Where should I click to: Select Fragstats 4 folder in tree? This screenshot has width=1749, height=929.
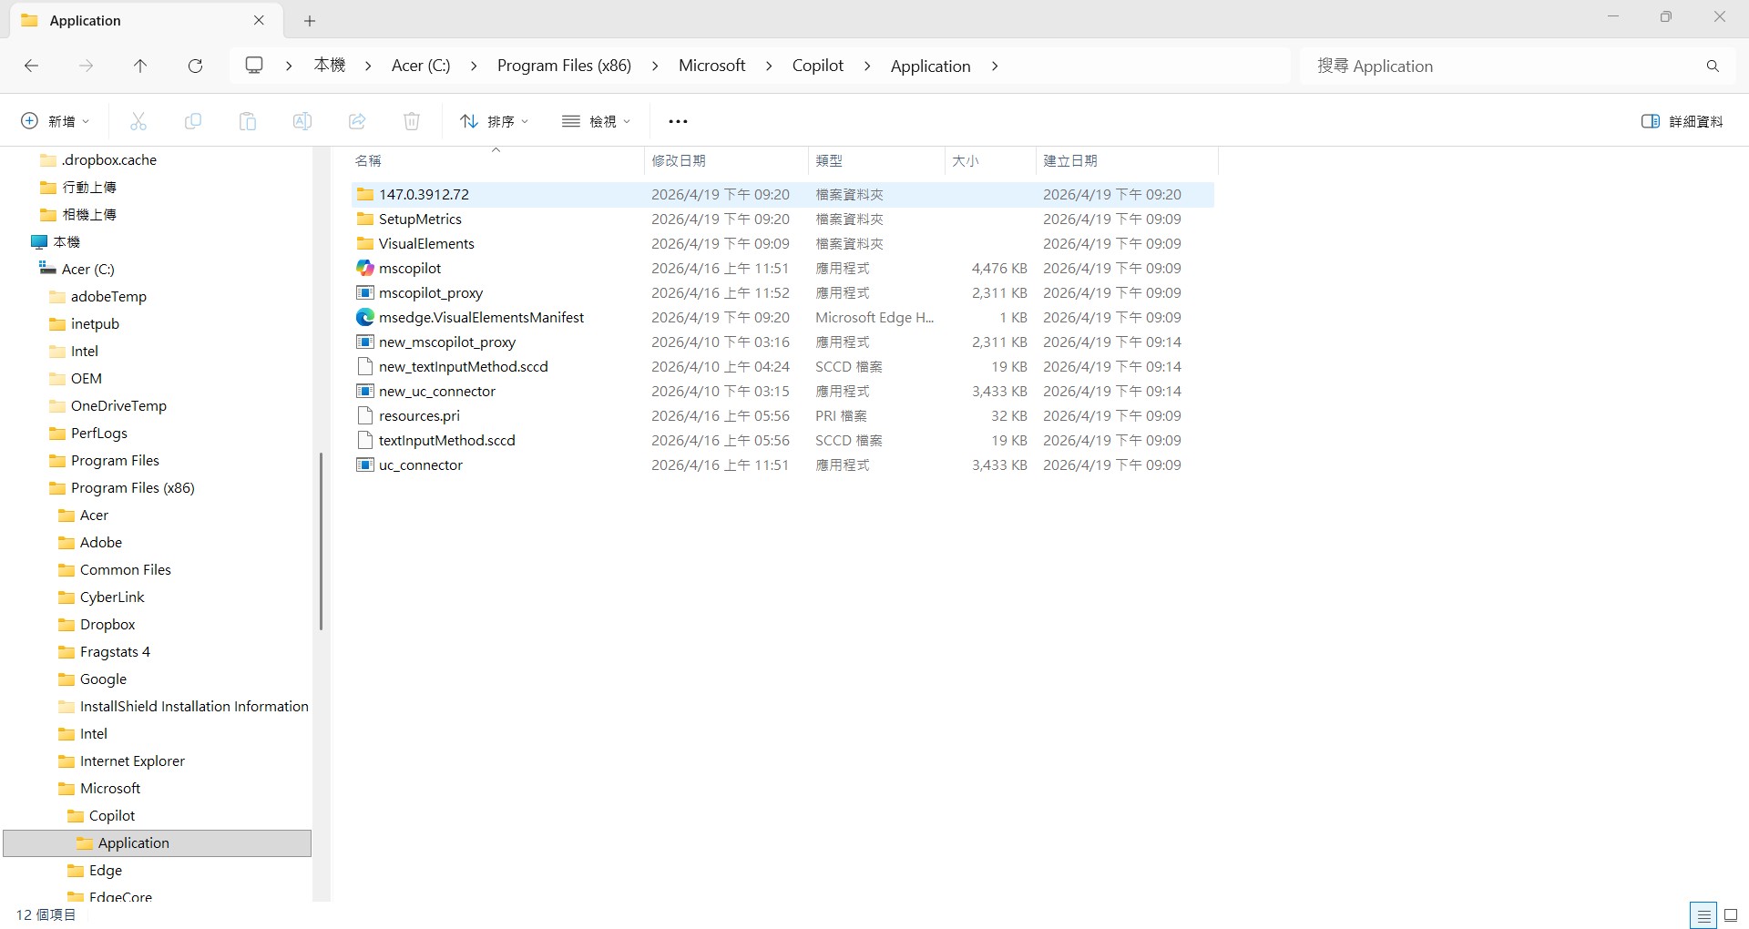115,651
